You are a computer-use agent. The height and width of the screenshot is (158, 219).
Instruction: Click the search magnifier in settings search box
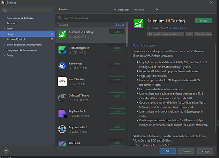coord(5,10)
